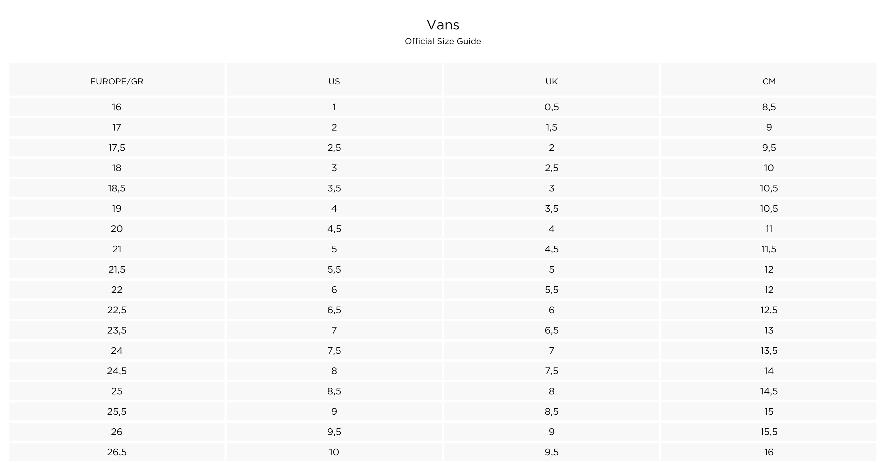
Task: Click the Europe size 17,5 cell
Action: pyautogui.click(x=117, y=147)
